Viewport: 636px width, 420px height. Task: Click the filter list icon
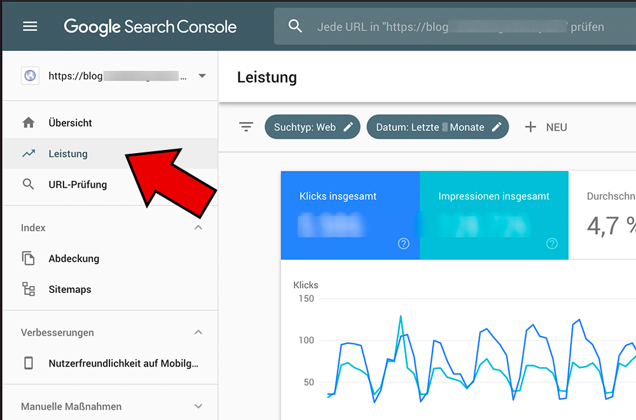point(246,127)
